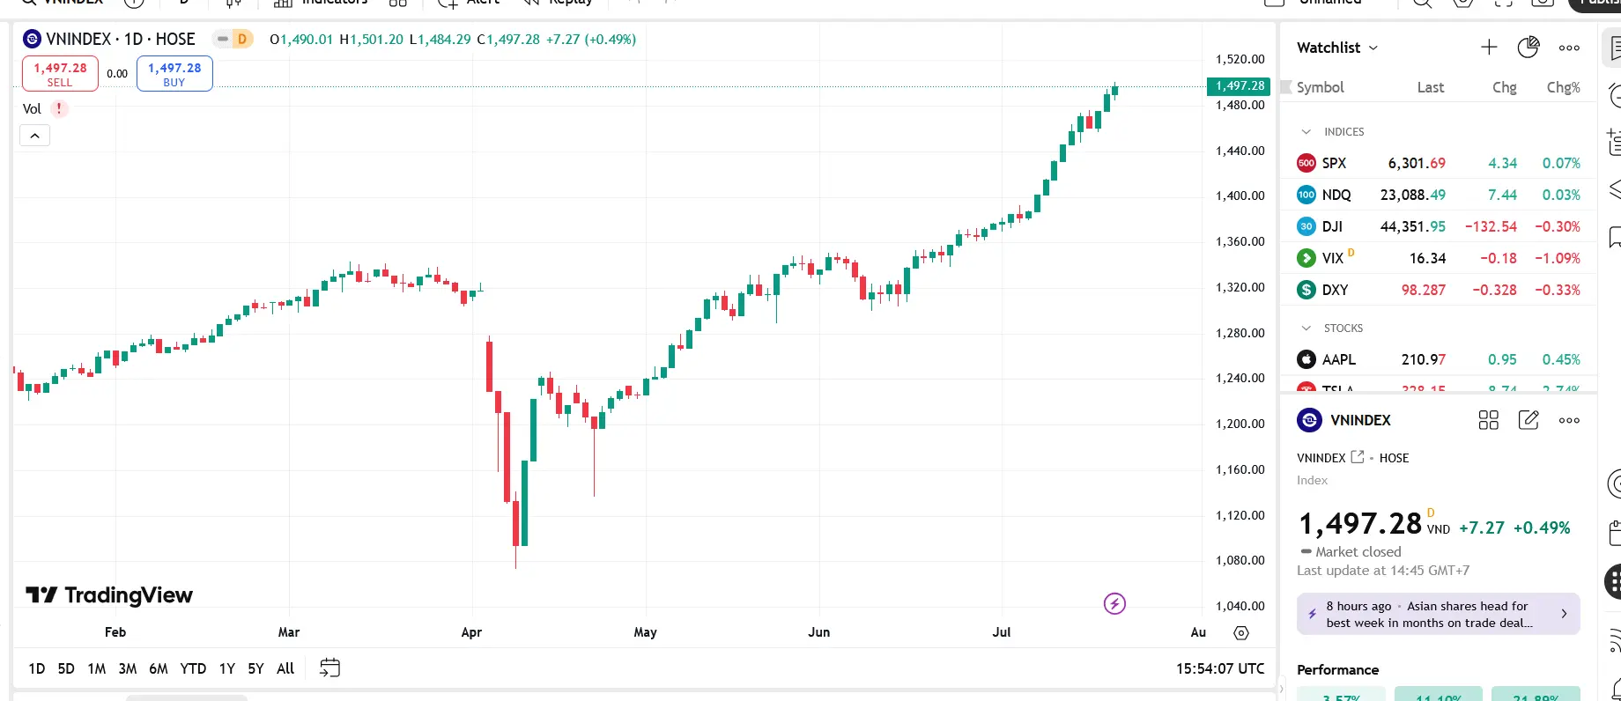Click the purple lightning event marker
The image size is (1621, 701).
tap(1114, 603)
